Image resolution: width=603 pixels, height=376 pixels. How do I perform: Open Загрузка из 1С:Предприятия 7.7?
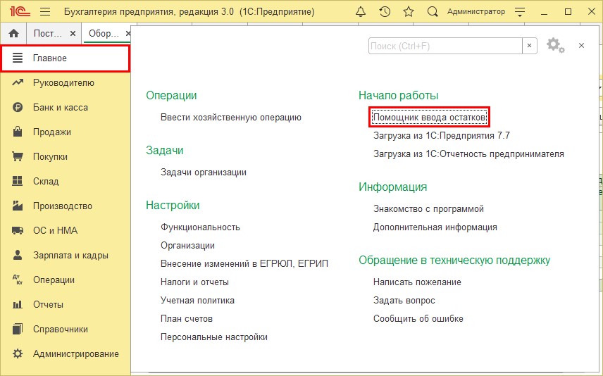(x=442, y=135)
